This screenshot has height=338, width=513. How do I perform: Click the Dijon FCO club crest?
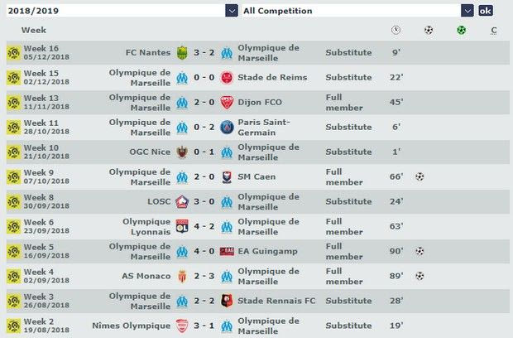click(227, 103)
